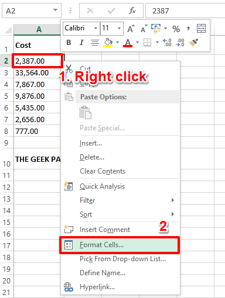This screenshot has height=298, width=225.
Task: Toggle Bold in mini toolbar
Action: pos(69,43)
